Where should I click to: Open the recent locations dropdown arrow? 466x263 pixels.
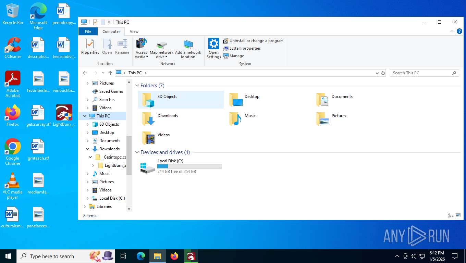(x=103, y=73)
